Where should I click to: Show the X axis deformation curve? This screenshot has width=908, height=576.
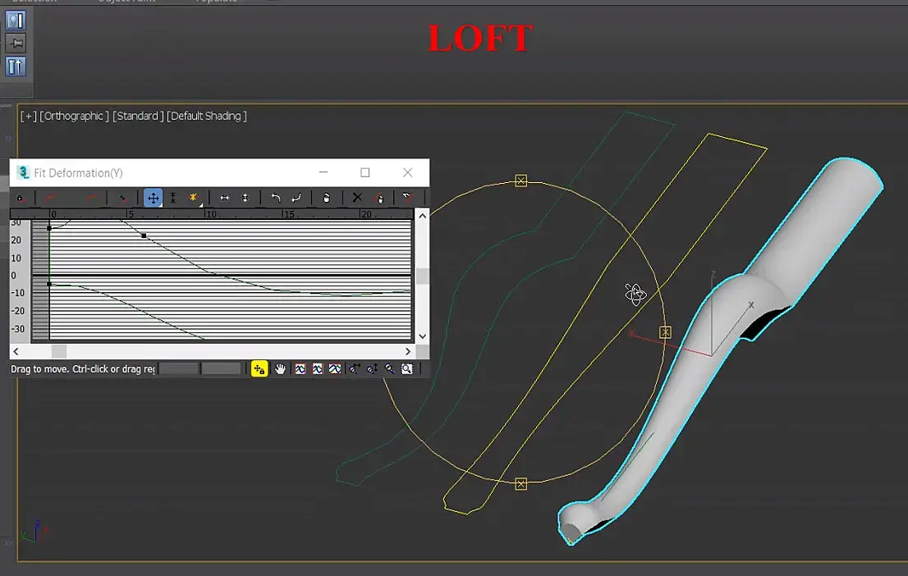(x=50, y=198)
